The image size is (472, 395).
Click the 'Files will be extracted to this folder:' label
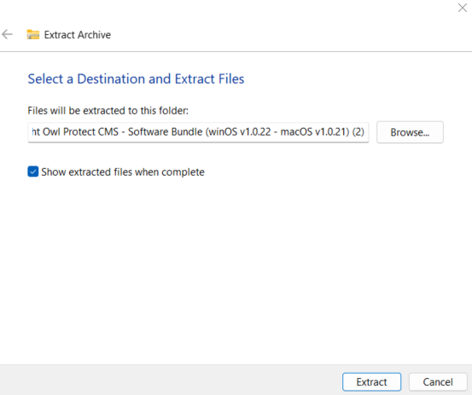click(x=108, y=111)
